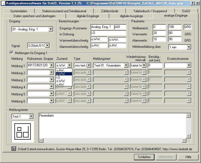Click the Meldungstexte horizontal scrollbar right arrow
This screenshot has width=201, height=163.
click(184, 140)
